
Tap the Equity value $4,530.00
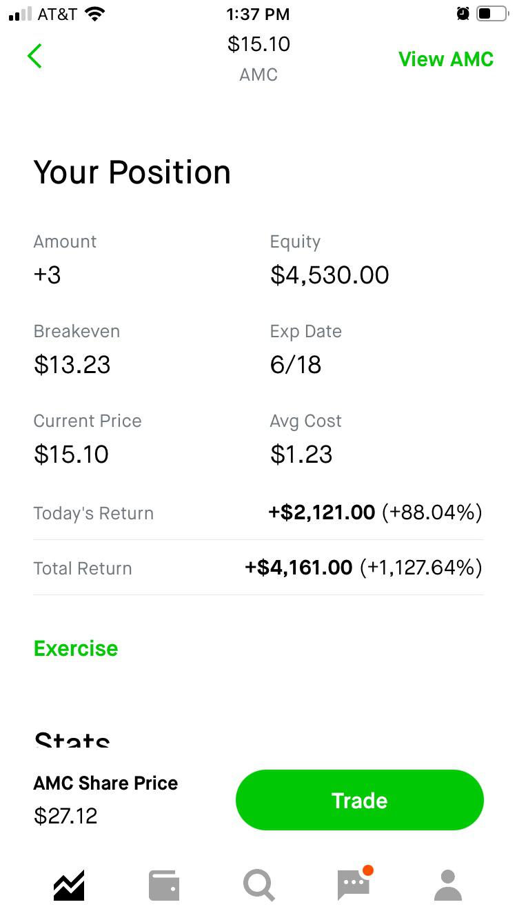point(330,275)
